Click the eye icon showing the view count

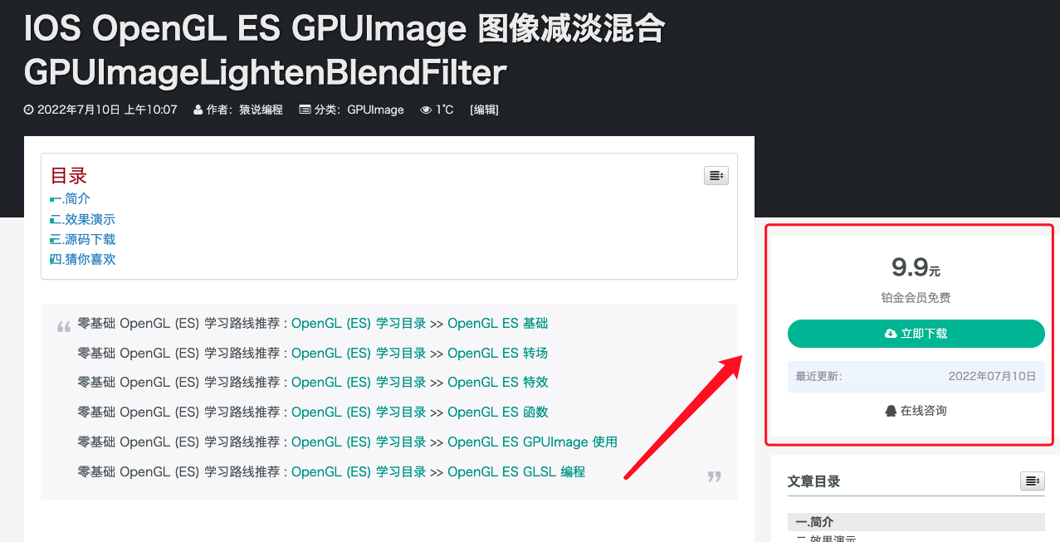click(x=426, y=109)
